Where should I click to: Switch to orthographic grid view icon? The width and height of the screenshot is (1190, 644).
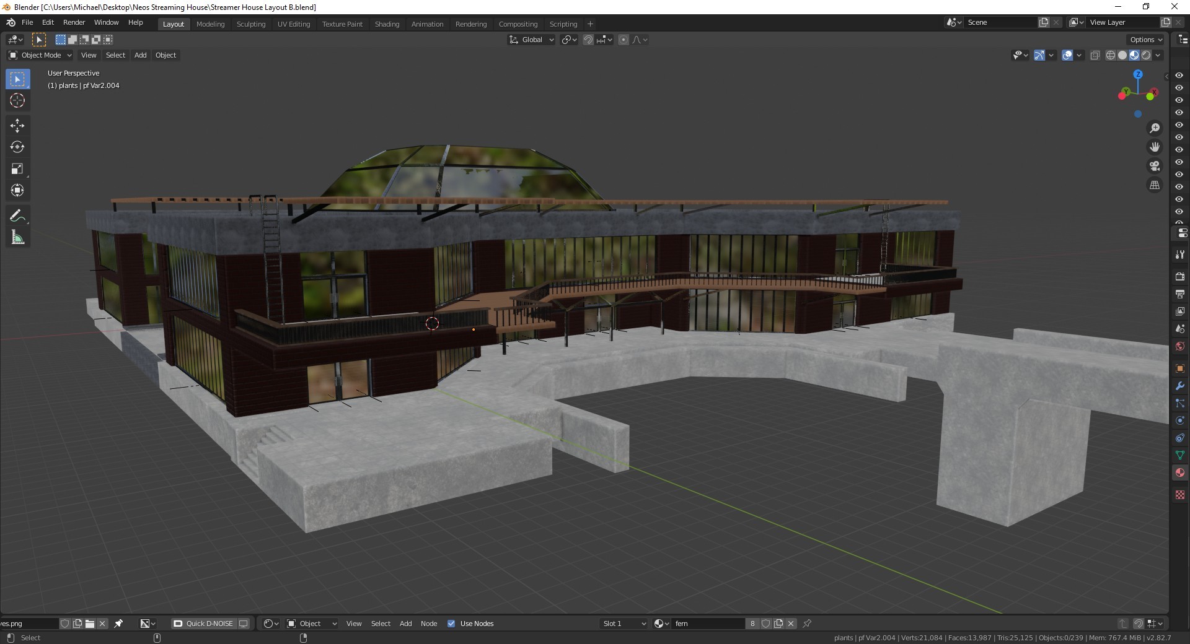[x=1155, y=185]
